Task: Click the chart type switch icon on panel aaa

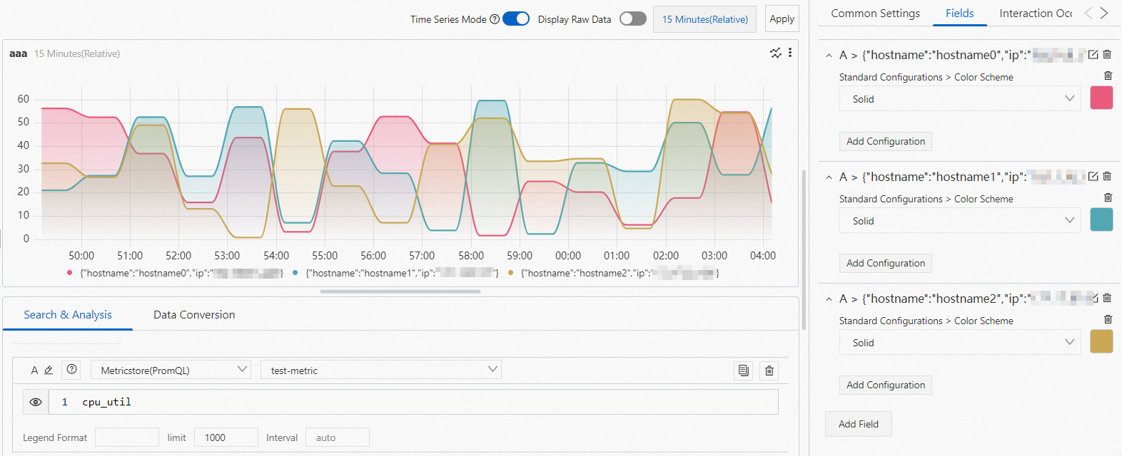Action: click(776, 53)
